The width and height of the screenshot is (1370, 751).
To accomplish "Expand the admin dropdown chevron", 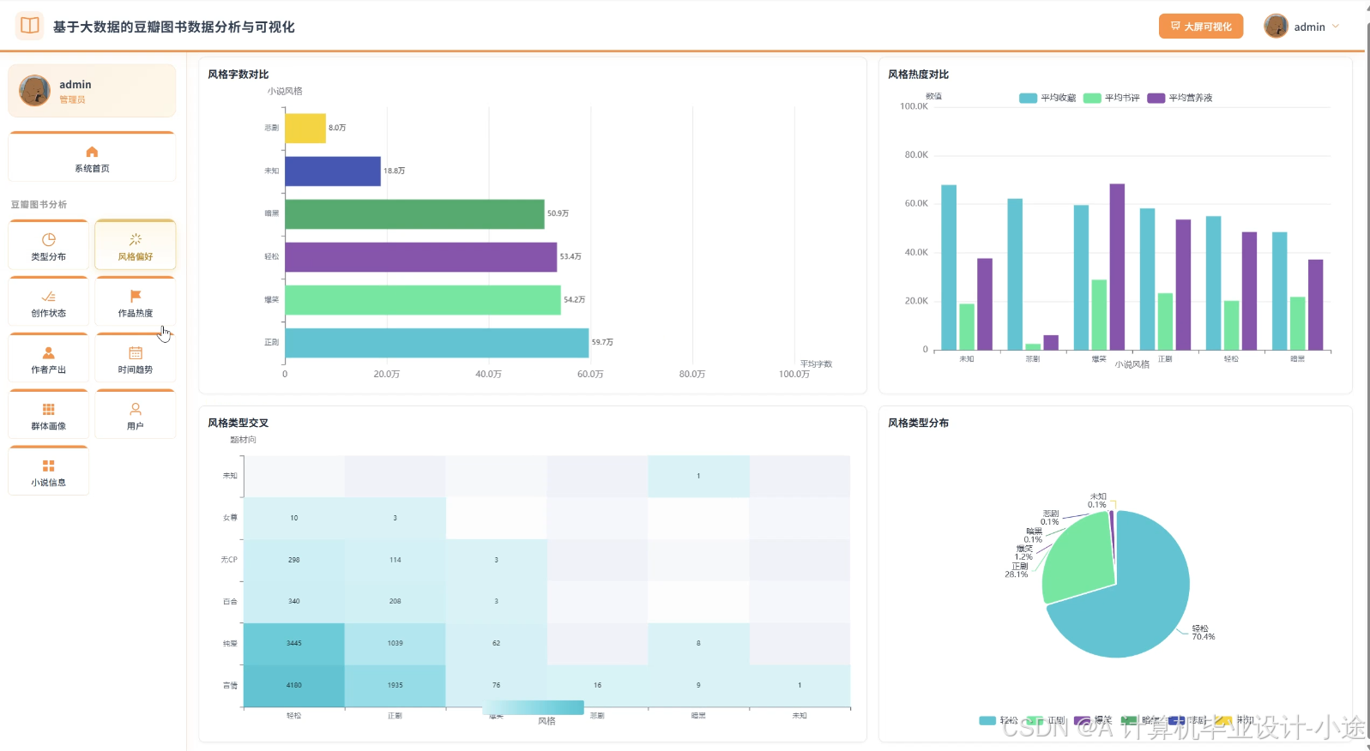I will click(x=1336, y=27).
